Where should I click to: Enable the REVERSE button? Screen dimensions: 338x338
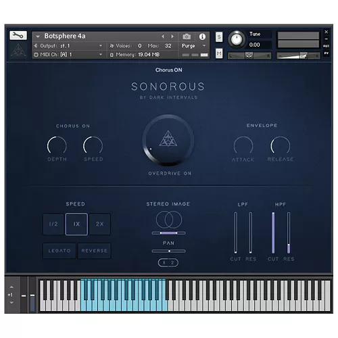point(94,251)
